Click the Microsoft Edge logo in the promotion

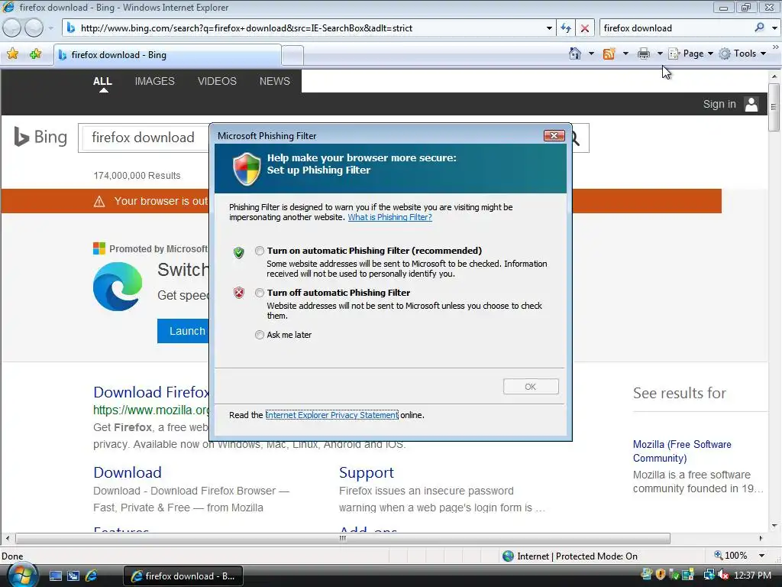coord(118,287)
